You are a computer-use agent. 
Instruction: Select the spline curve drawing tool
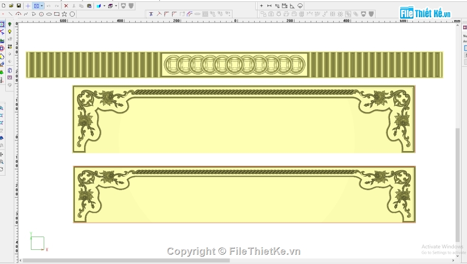26,14
